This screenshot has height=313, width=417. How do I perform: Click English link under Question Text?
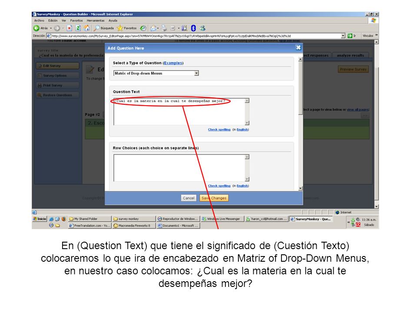[242, 130]
